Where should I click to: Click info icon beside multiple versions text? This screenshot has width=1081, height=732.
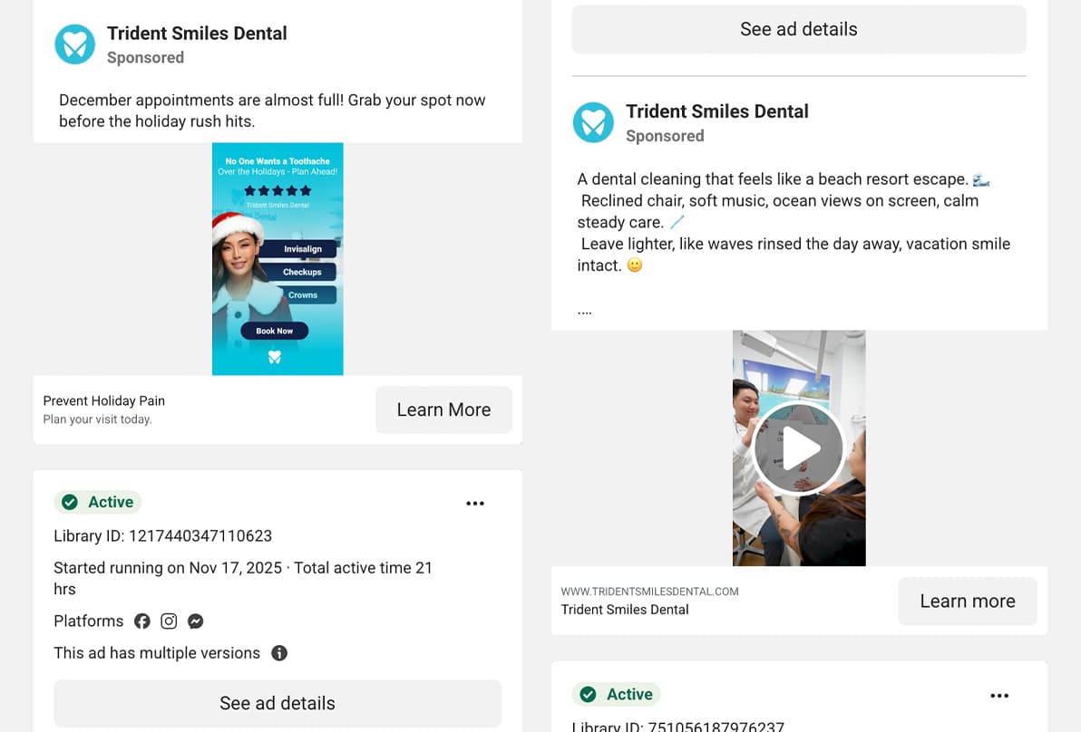[279, 653]
